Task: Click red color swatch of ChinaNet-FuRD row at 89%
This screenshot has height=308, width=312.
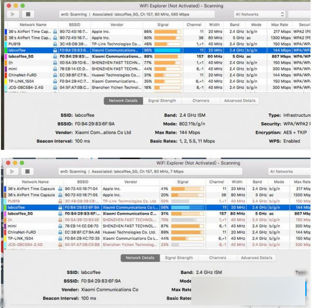Action: 5,232
